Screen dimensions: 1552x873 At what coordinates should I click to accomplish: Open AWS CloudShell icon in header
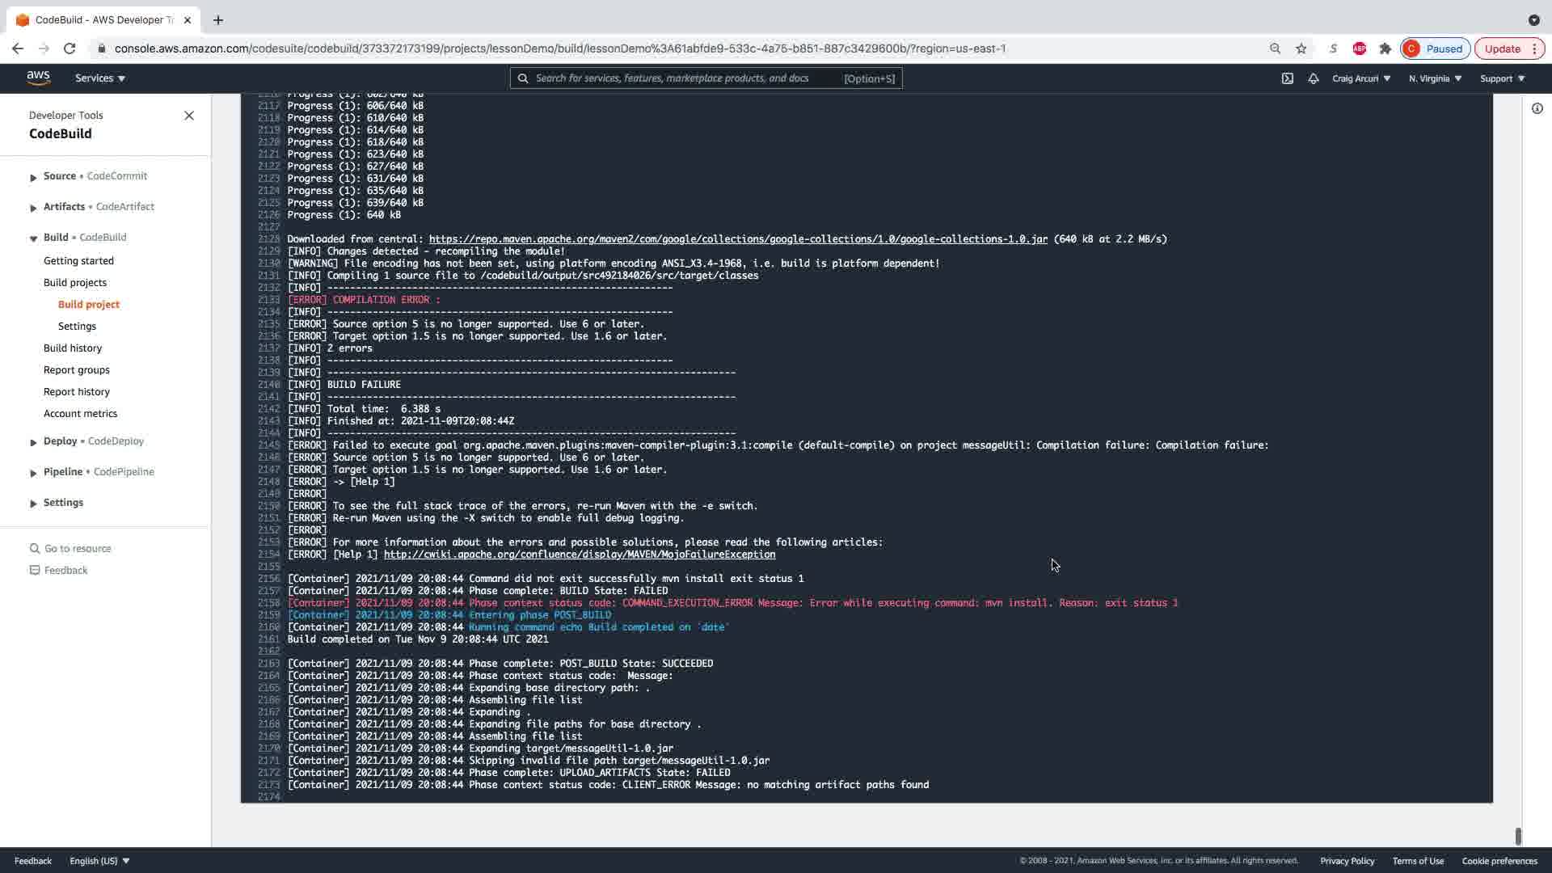pyautogui.click(x=1287, y=78)
